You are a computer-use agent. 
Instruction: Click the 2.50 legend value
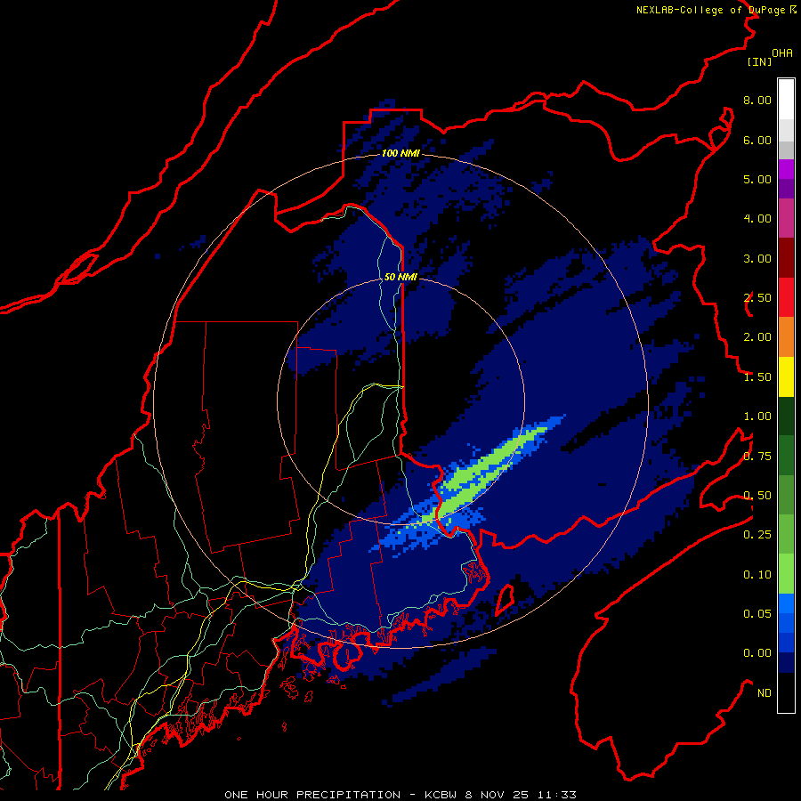[x=757, y=298]
